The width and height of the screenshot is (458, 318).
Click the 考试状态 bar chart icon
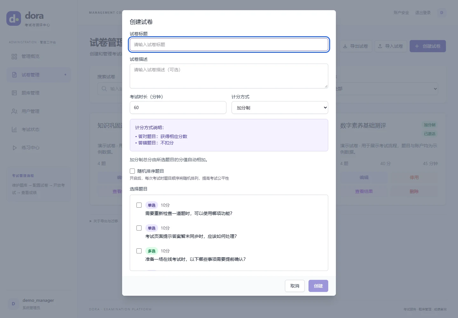click(14, 129)
